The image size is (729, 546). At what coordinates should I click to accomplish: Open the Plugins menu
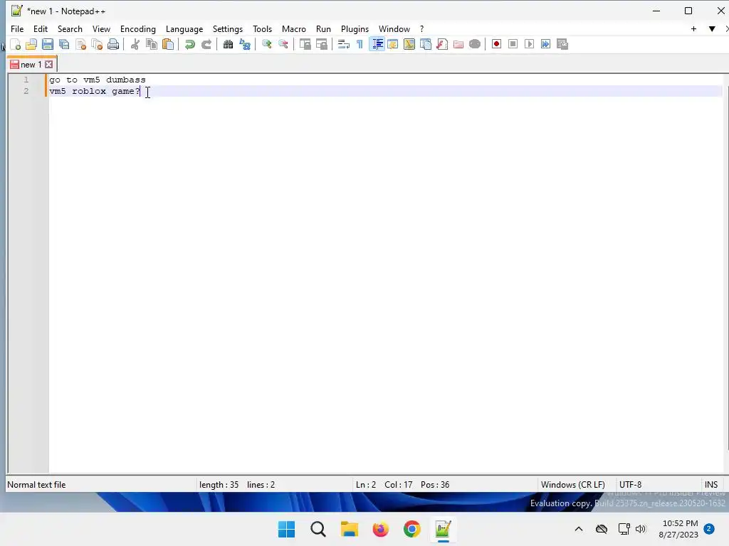(355, 28)
